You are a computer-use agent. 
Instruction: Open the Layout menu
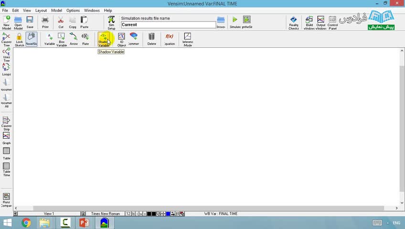click(41, 10)
